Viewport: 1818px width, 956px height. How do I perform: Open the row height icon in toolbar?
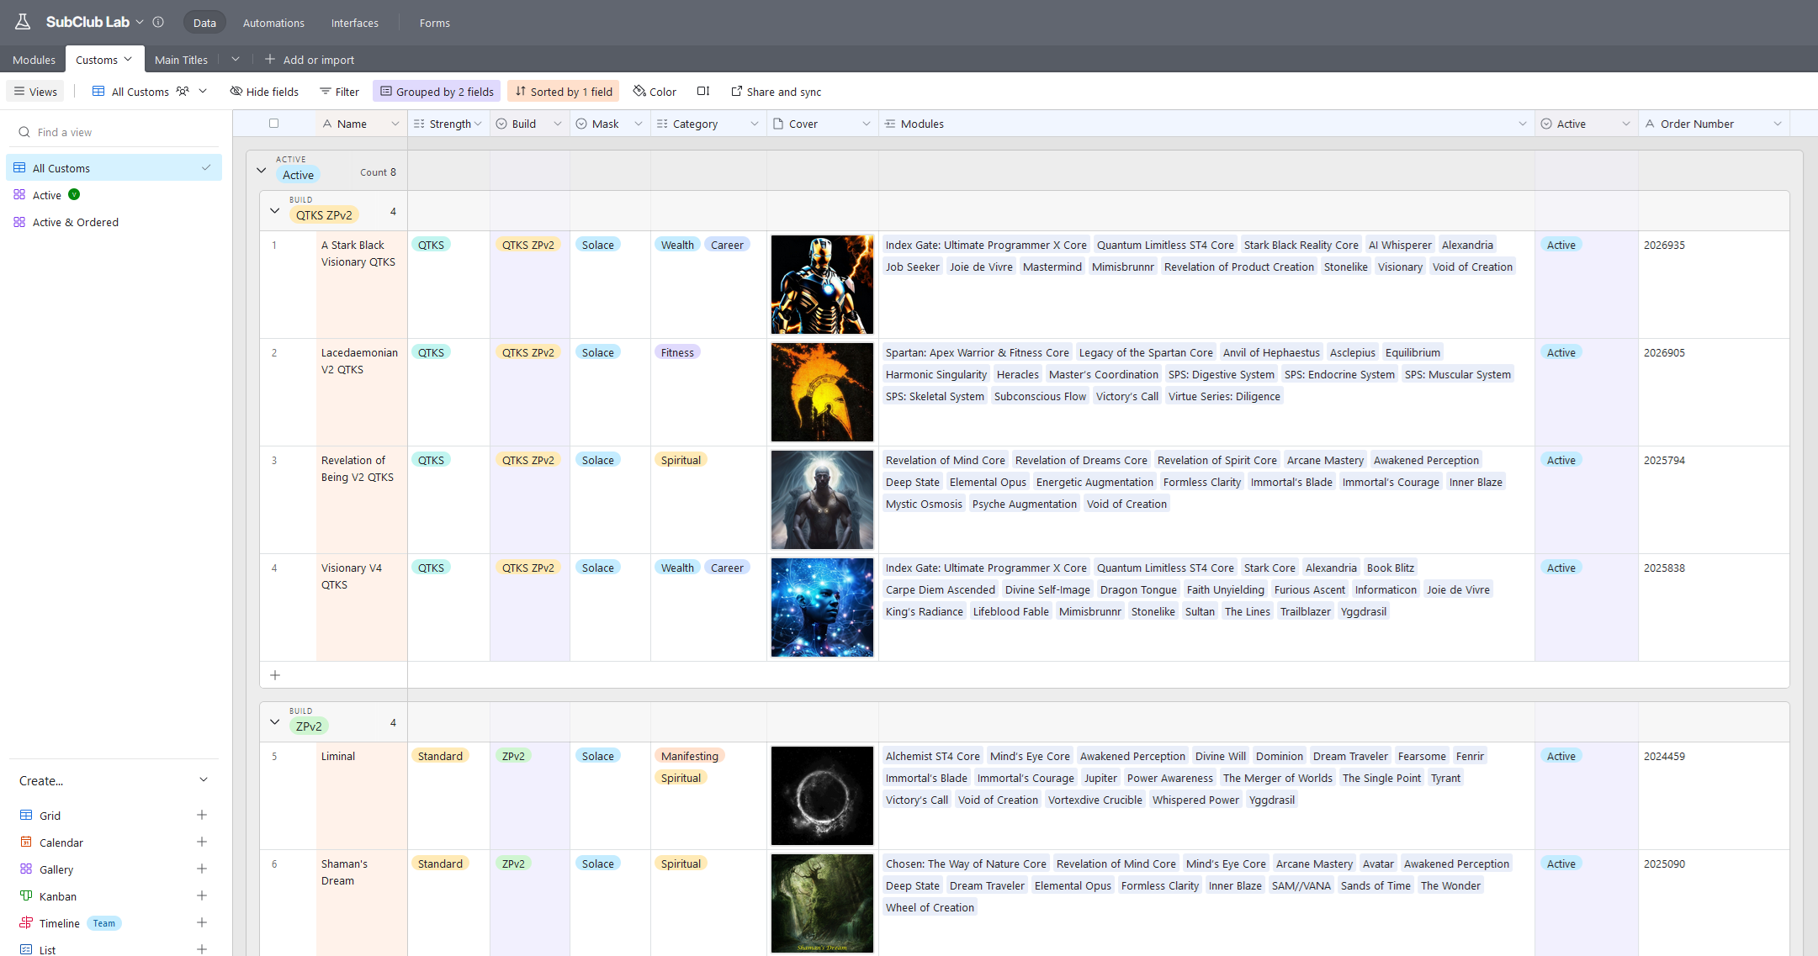pyautogui.click(x=703, y=92)
